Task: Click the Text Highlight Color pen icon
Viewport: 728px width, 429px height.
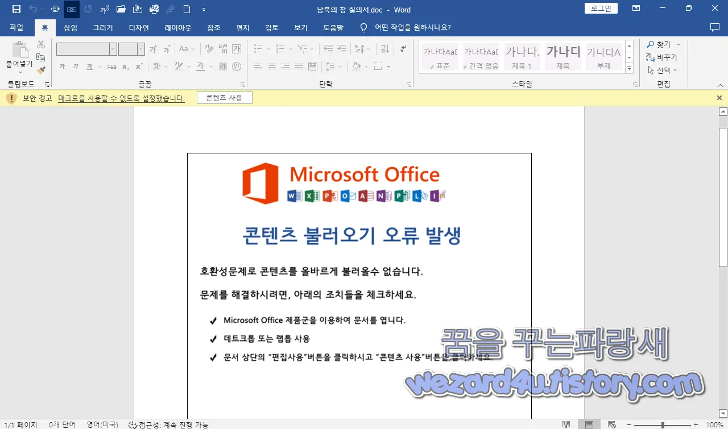Action: click(179, 66)
